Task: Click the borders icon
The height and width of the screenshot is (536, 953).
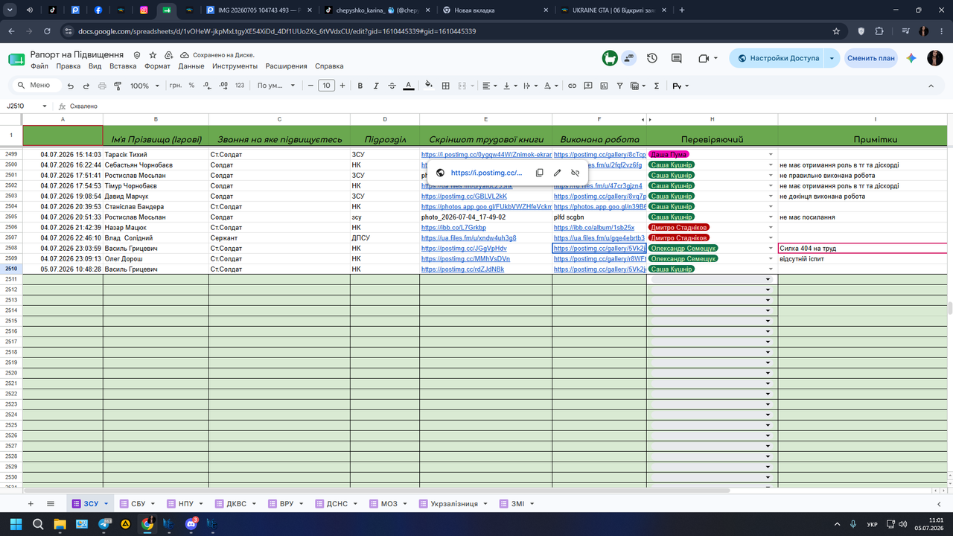Action: click(446, 86)
